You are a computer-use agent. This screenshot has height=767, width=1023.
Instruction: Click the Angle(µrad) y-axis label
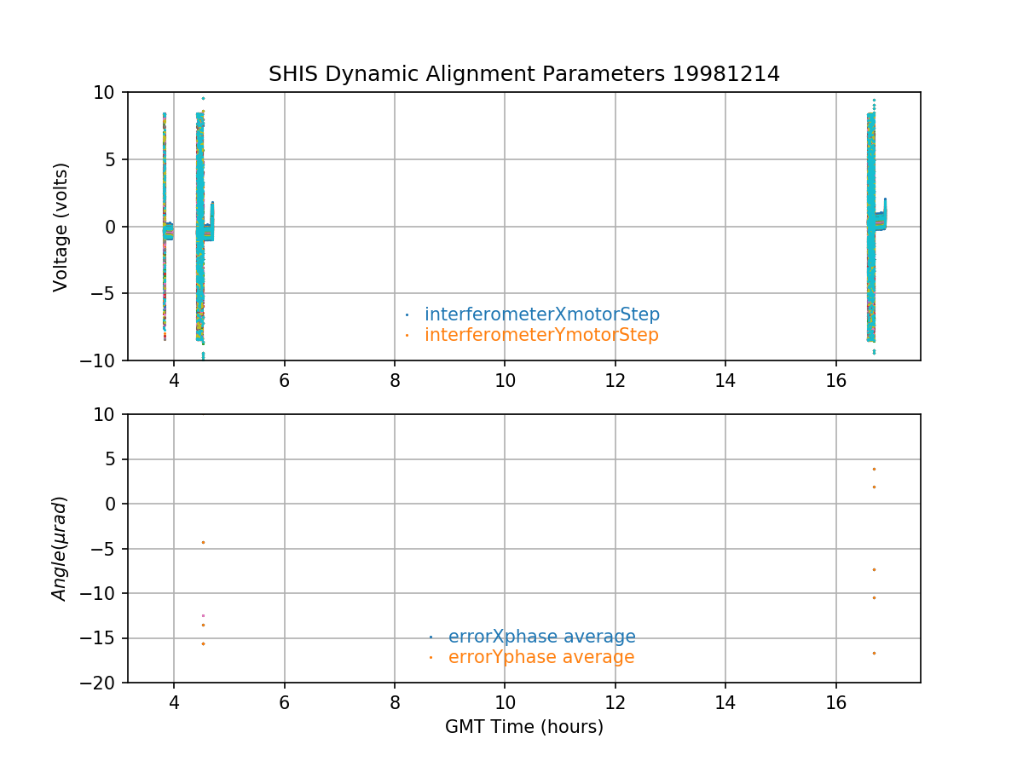61,548
